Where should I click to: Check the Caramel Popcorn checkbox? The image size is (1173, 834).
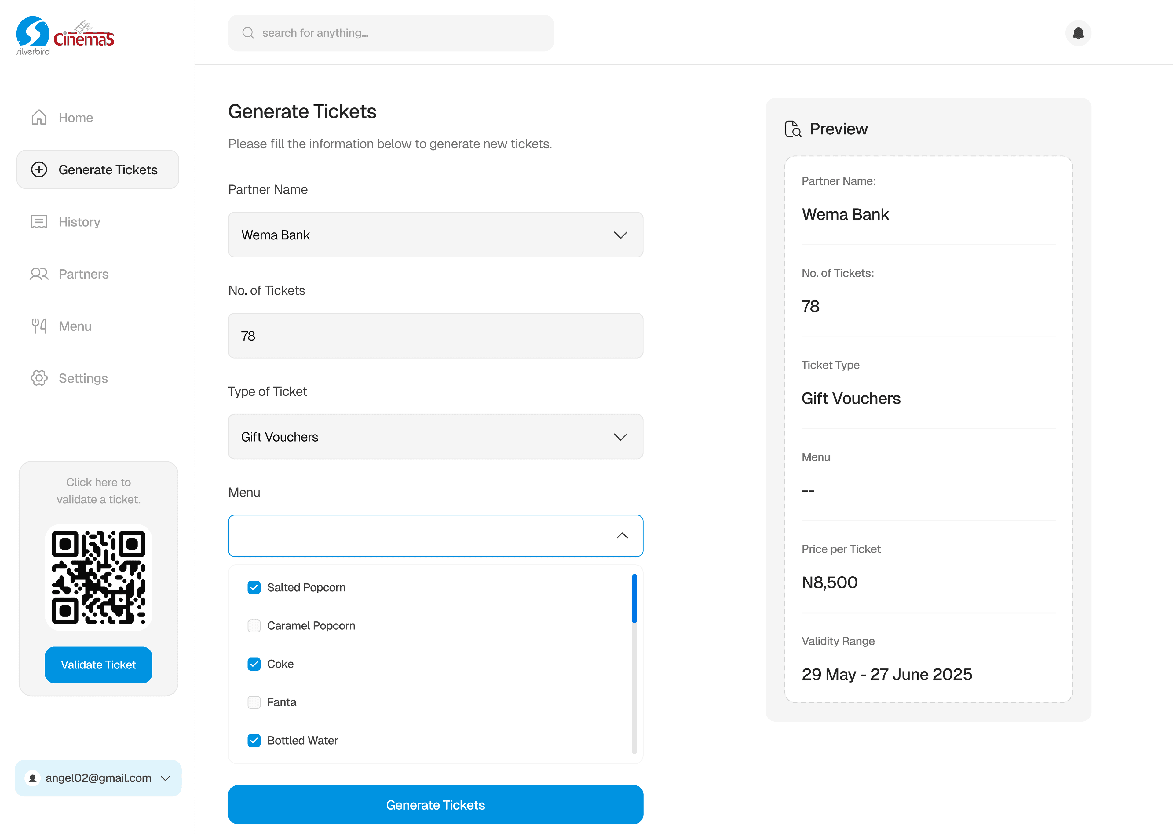(x=254, y=625)
